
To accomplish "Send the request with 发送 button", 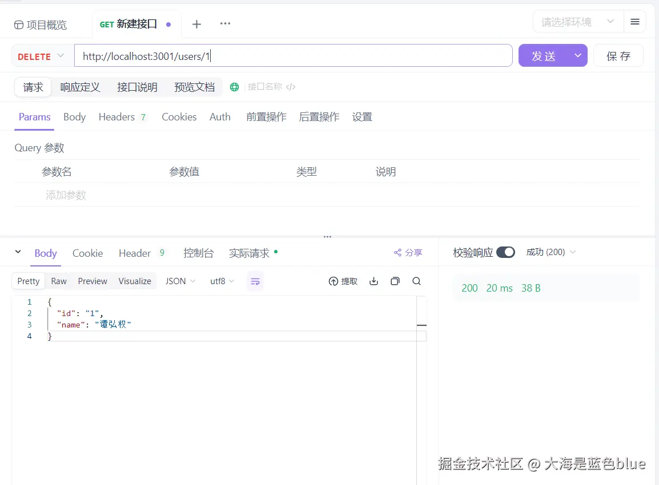I will click(x=544, y=56).
